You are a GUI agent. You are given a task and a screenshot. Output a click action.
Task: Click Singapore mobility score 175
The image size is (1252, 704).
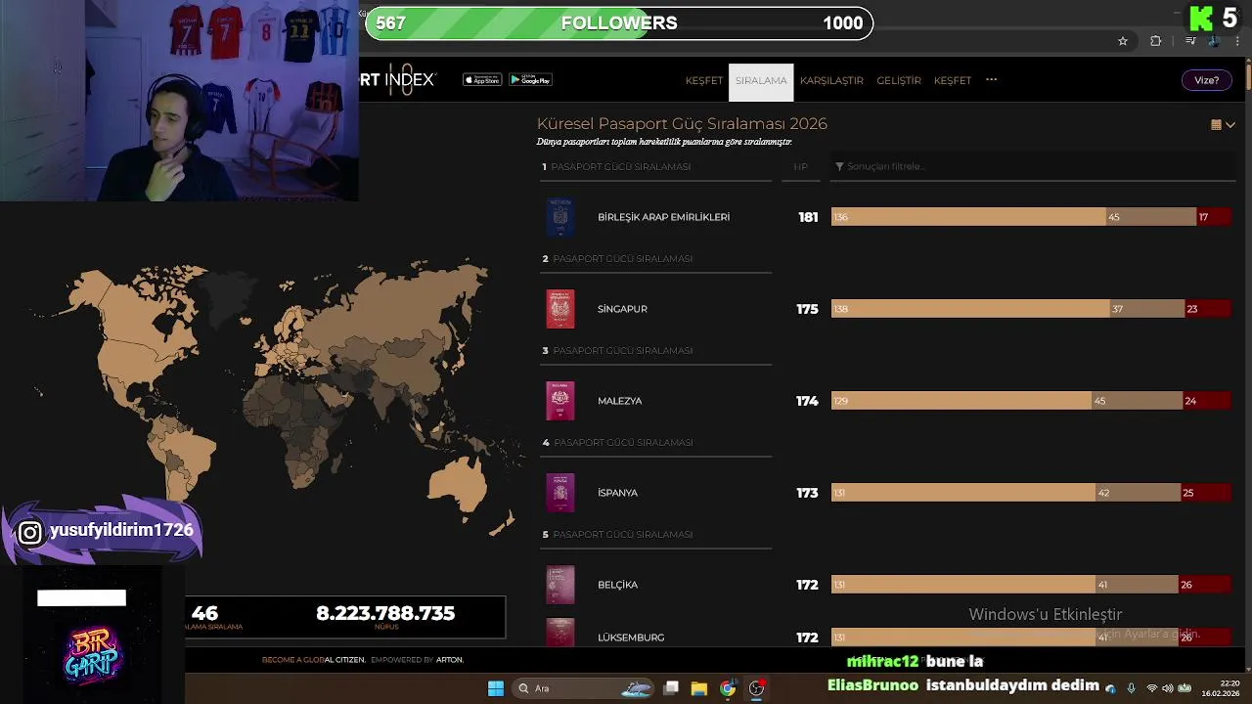[807, 309]
